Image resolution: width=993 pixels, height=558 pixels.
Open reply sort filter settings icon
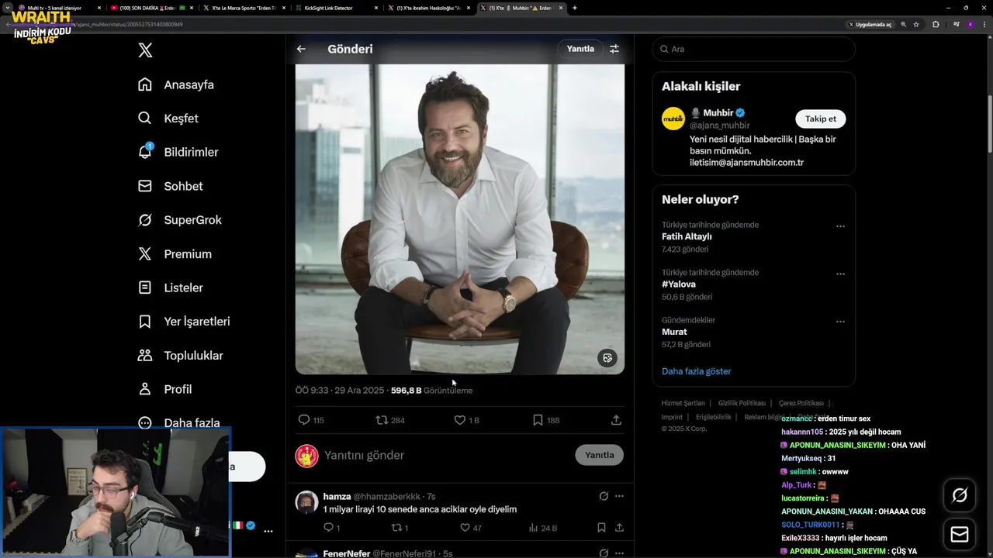pos(614,49)
